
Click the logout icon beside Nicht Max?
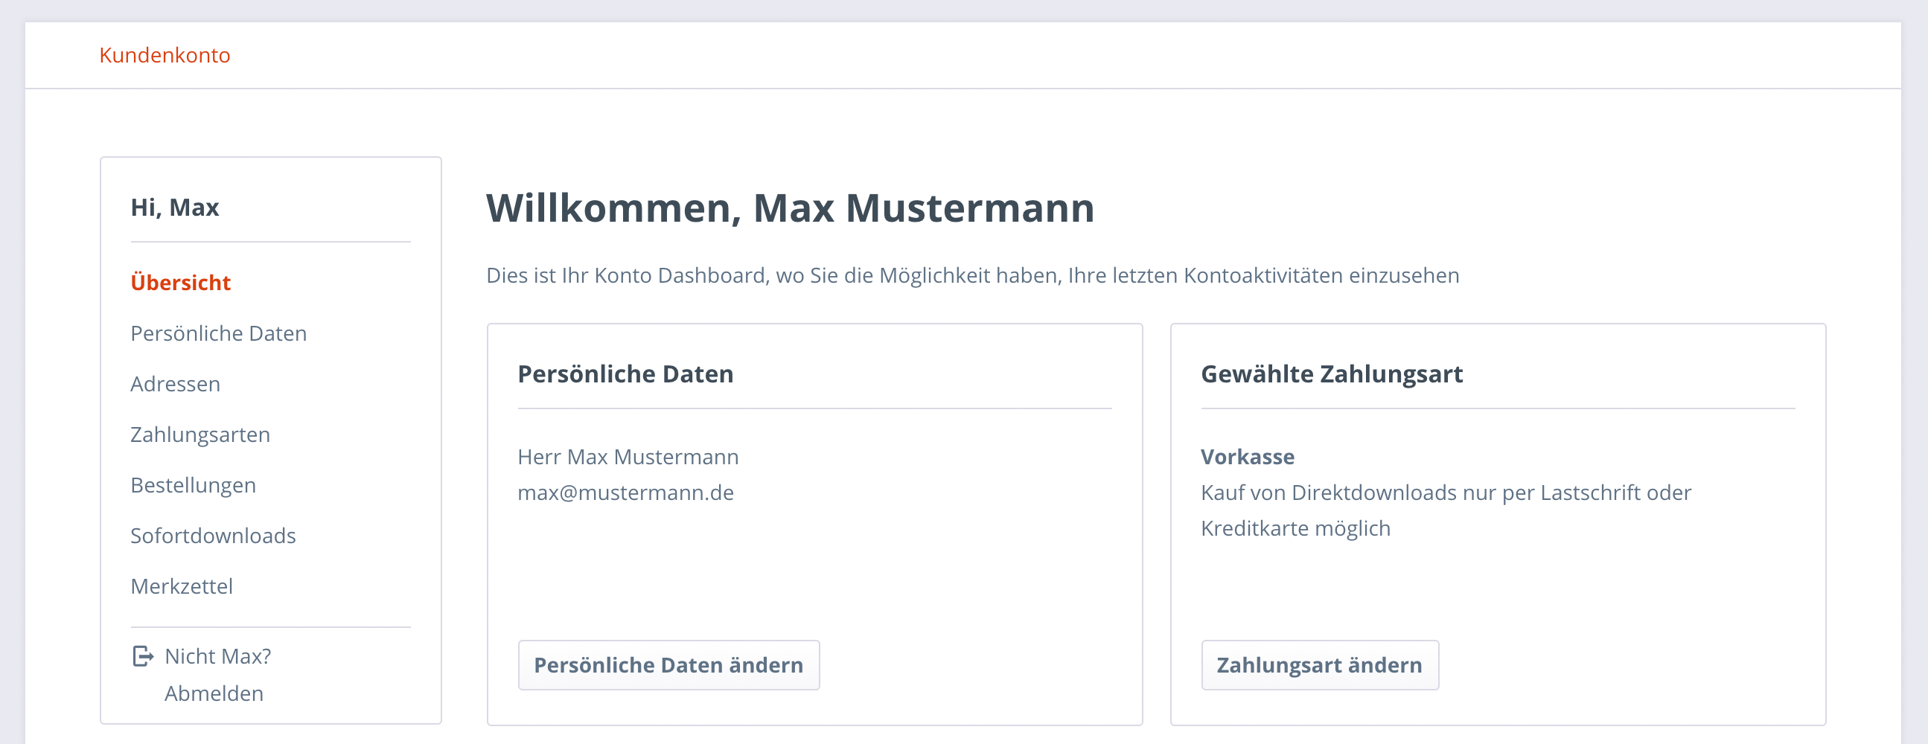[143, 656]
